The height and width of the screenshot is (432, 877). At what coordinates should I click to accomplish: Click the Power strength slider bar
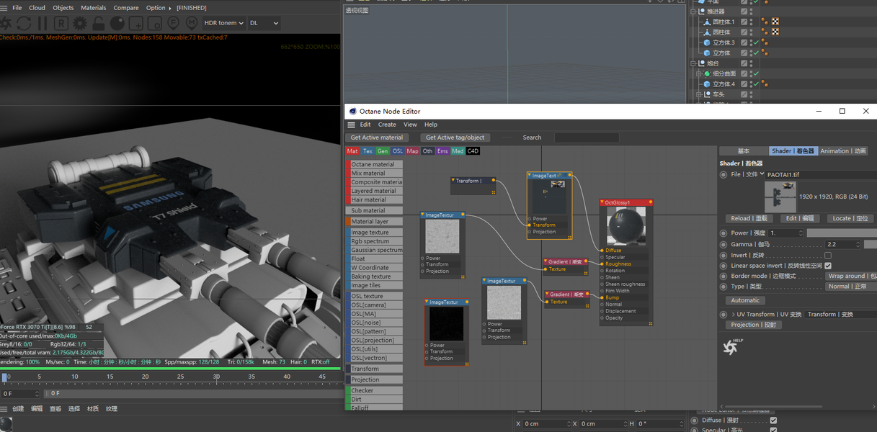pyautogui.click(x=842, y=233)
